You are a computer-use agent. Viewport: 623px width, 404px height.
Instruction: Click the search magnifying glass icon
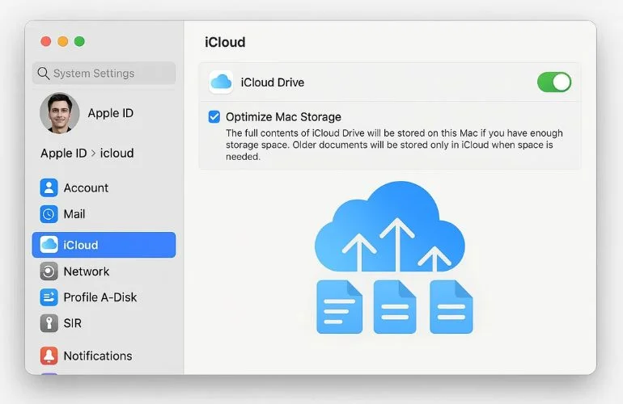click(43, 74)
